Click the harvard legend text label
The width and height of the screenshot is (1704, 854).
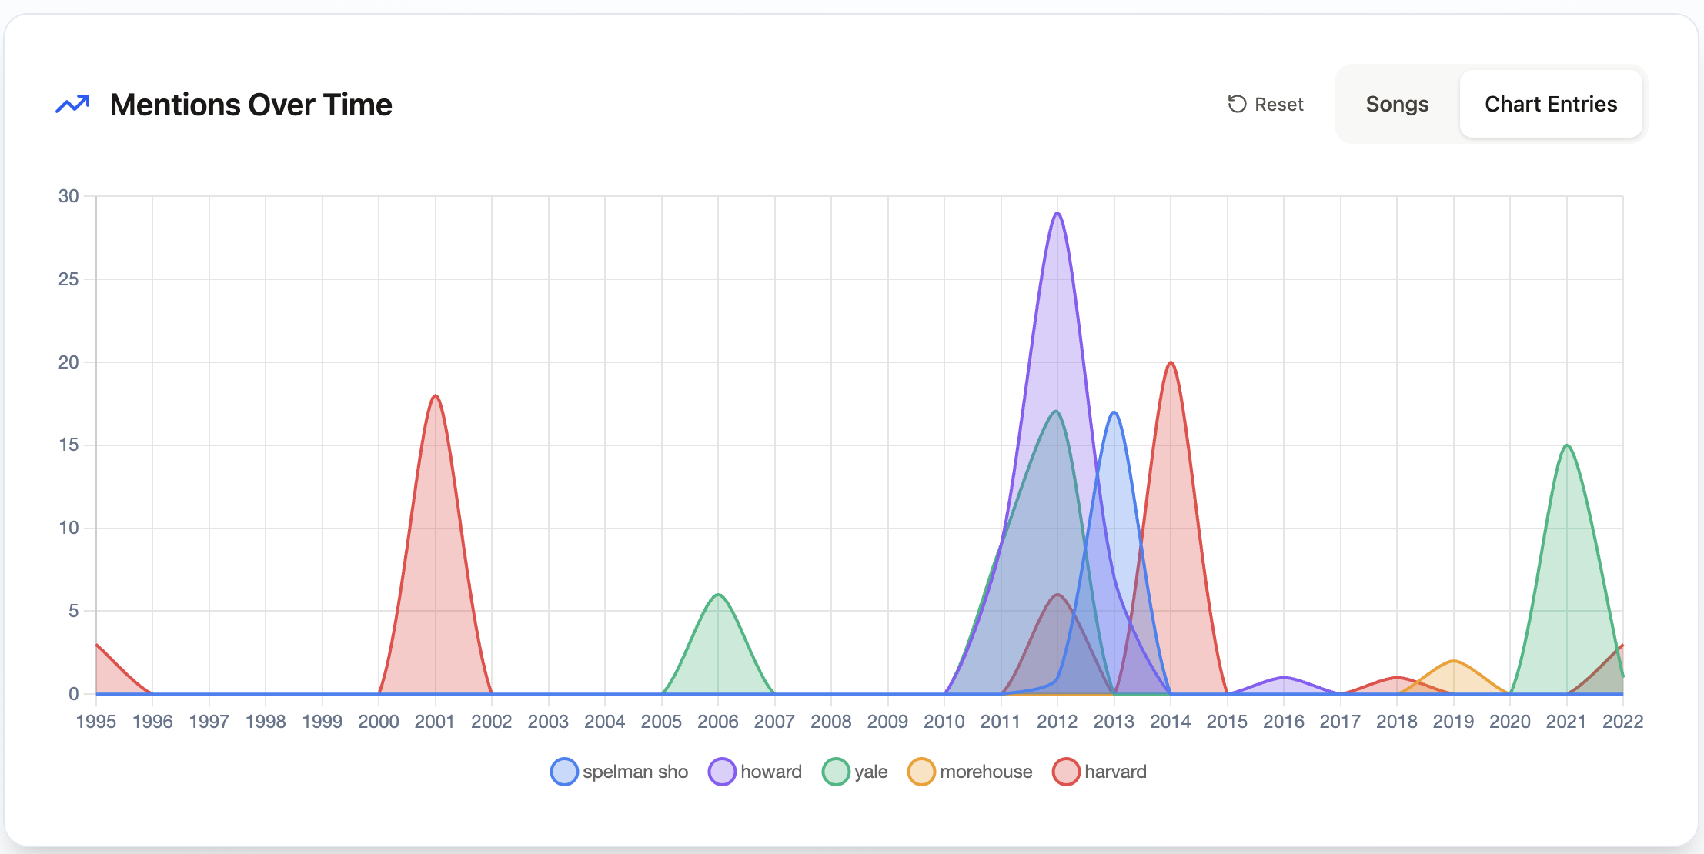(x=1115, y=772)
